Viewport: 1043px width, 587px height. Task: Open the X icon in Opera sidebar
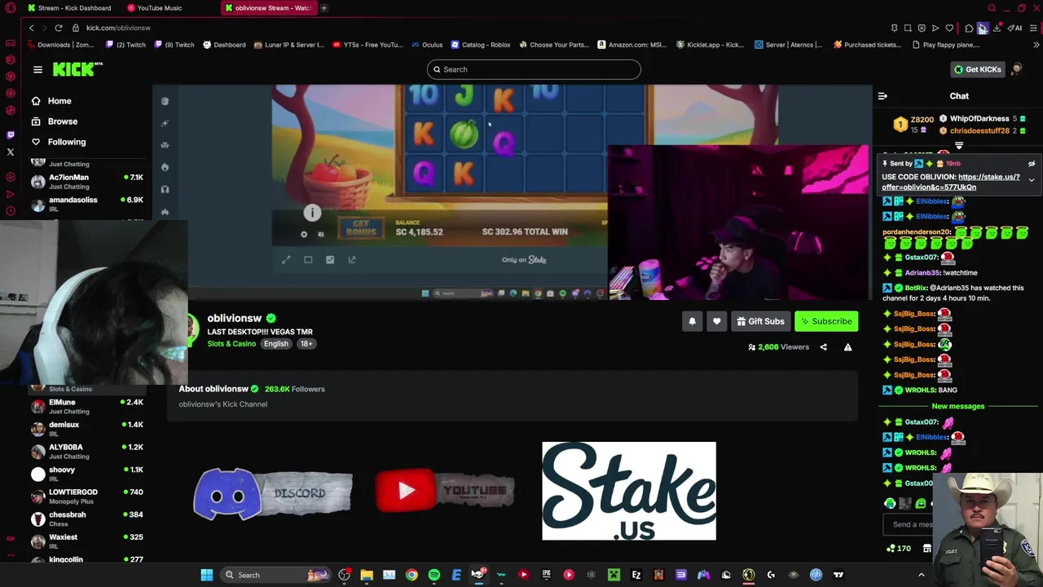point(11,152)
